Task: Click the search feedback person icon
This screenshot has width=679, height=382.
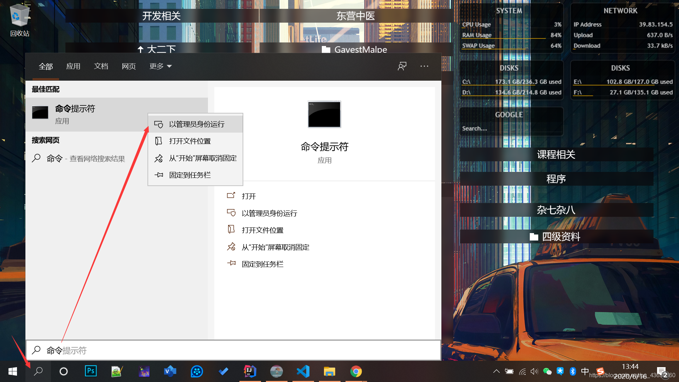Action: [402, 66]
